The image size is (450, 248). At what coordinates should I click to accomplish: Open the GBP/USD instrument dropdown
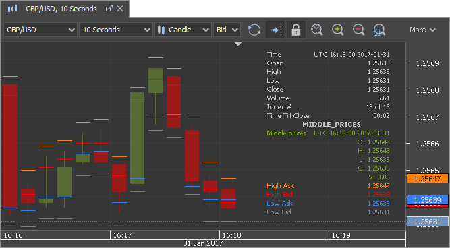[x=40, y=30]
